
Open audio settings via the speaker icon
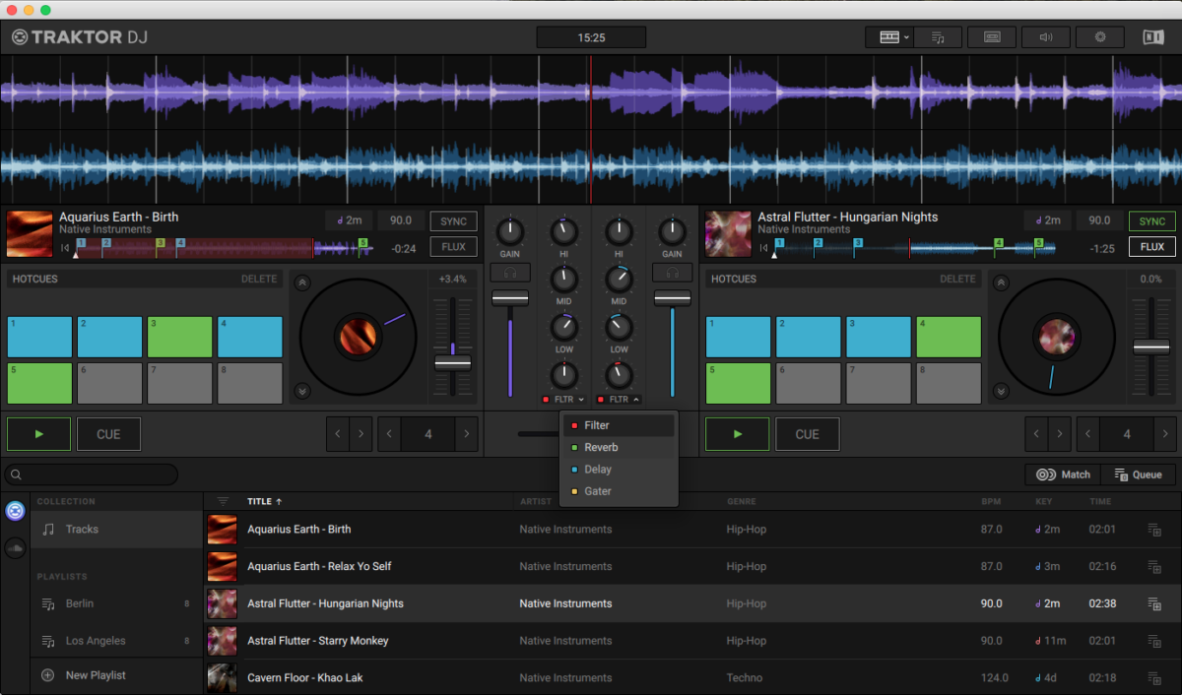point(1046,37)
